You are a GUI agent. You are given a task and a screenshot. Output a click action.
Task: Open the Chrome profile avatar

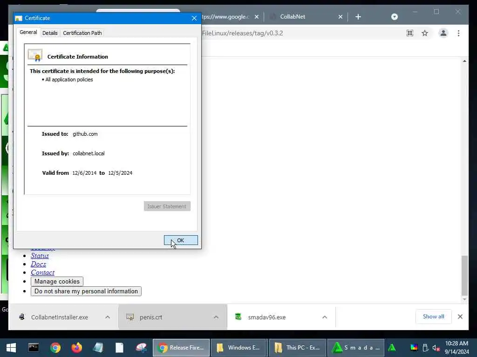pos(443,33)
